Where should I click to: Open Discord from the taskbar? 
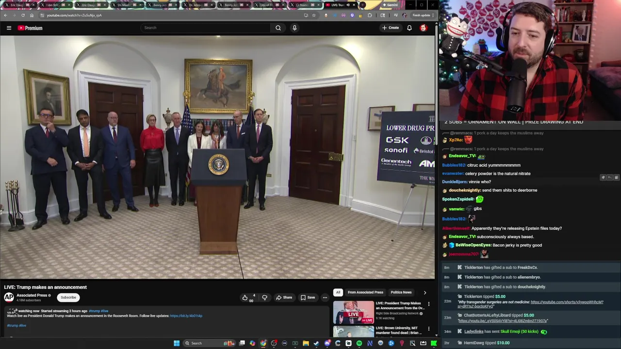click(x=327, y=343)
